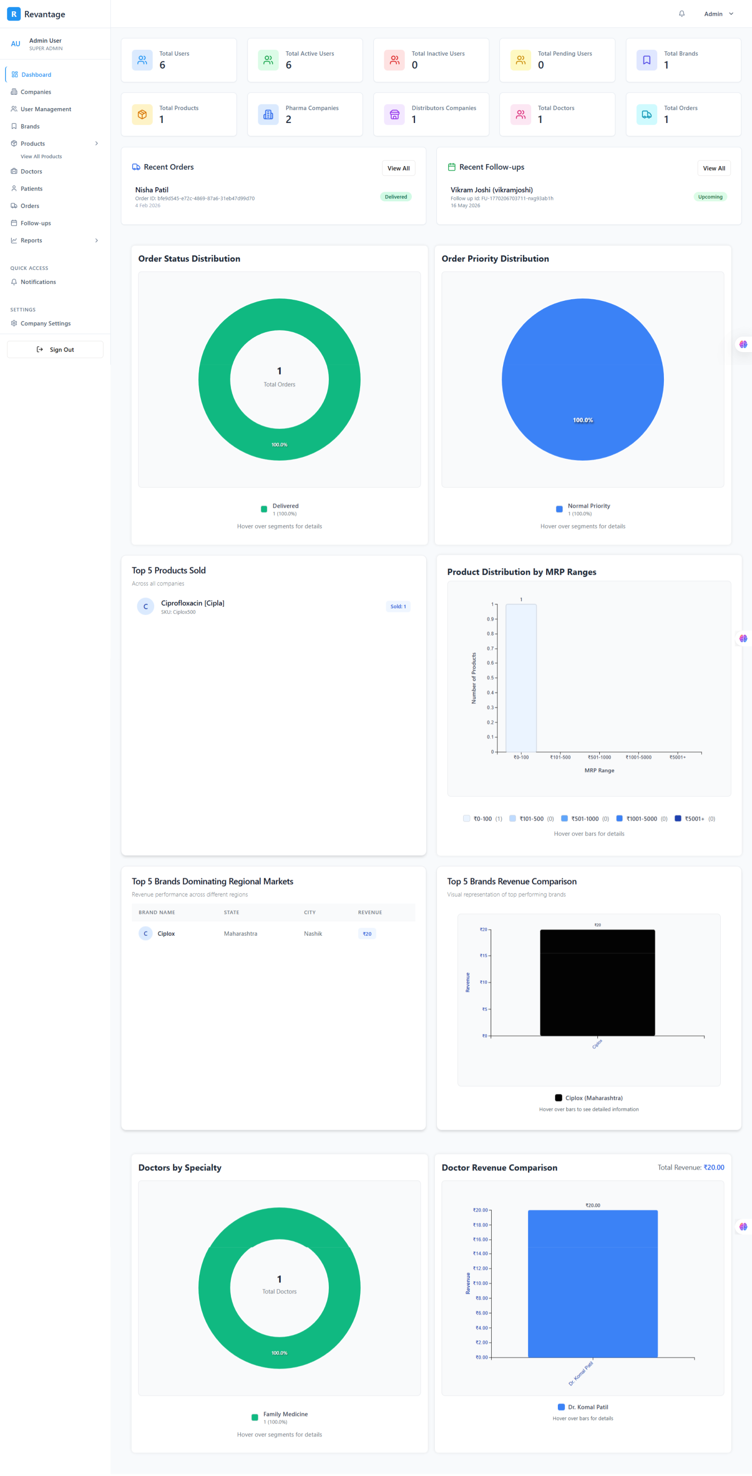This screenshot has width=752, height=1476.
Task: Click the notification bell icon in header
Action: click(681, 14)
